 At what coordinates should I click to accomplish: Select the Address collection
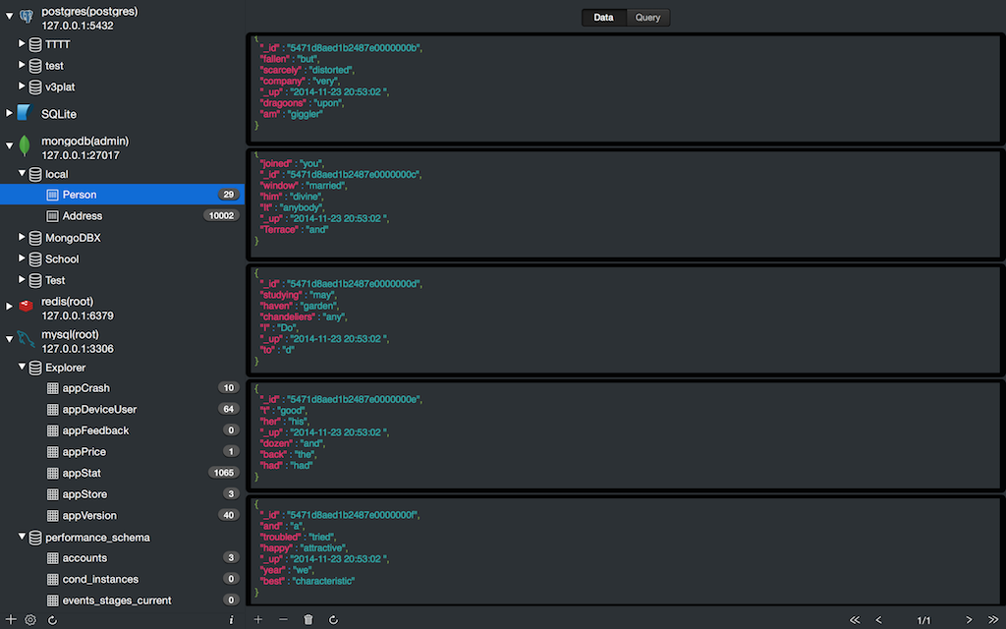click(x=83, y=216)
